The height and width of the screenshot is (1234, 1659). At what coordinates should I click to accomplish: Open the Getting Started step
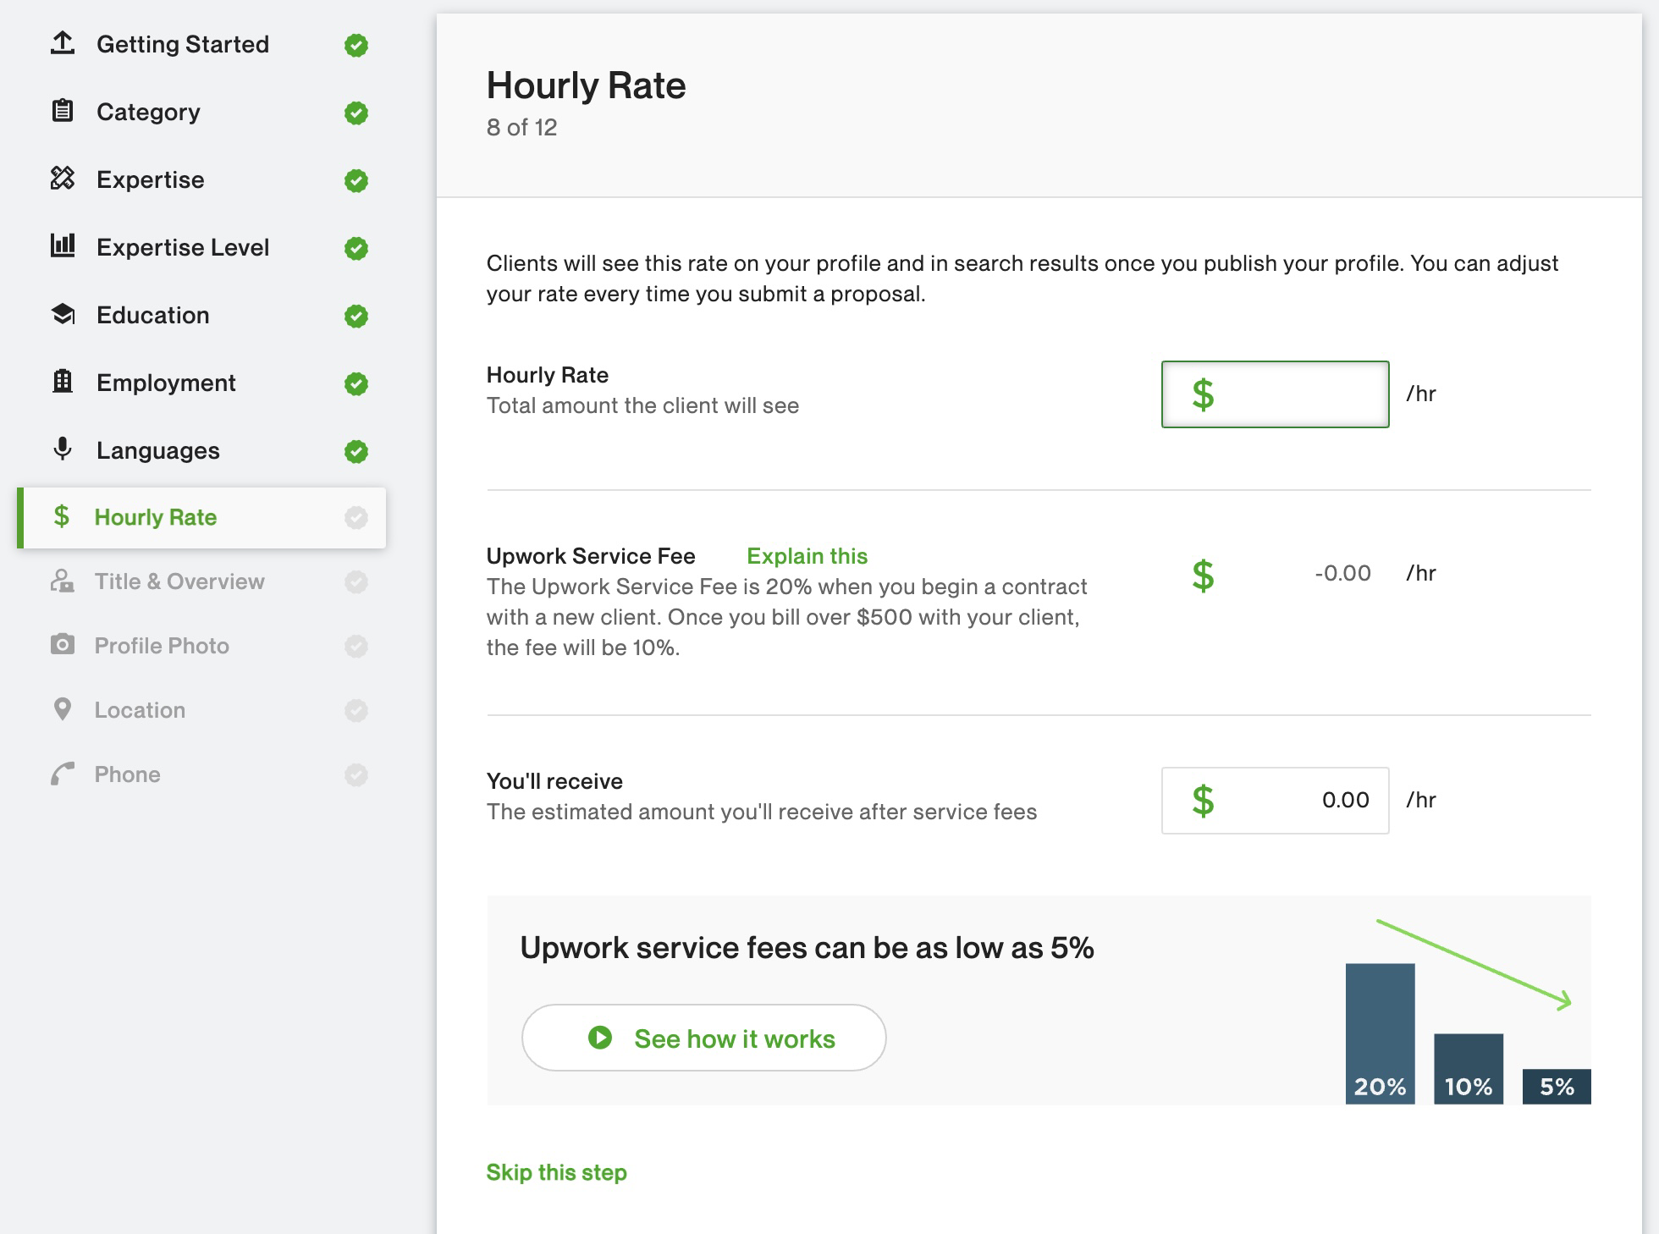[183, 44]
